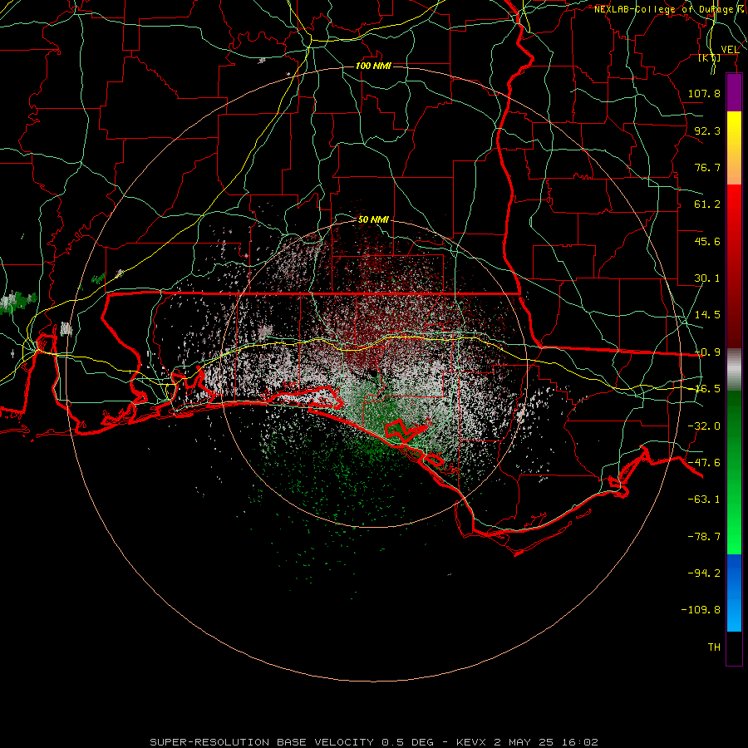Click the 100 NMI range ring label
748x748 pixels.
coord(373,66)
